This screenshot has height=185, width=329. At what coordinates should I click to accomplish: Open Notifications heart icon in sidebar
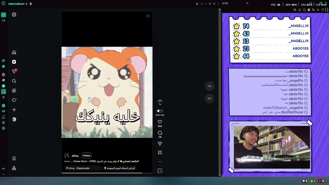[14, 100]
